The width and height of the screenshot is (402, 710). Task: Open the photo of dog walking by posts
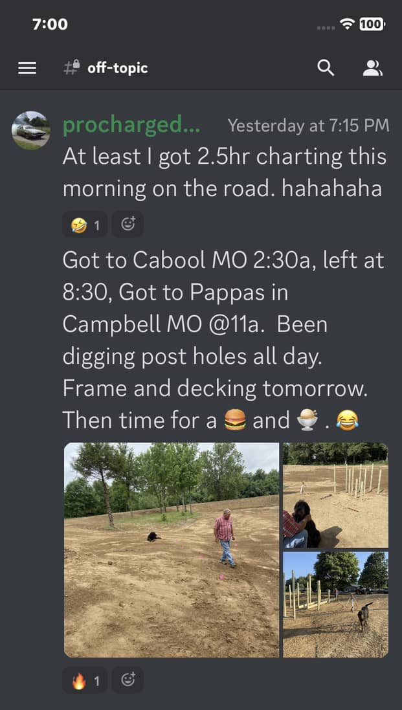[x=335, y=605]
